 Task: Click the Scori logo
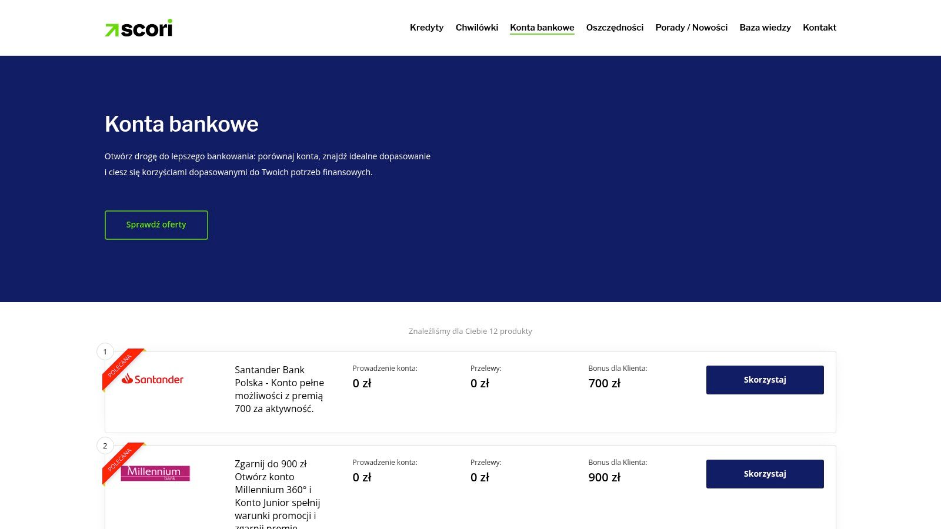point(138,28)
